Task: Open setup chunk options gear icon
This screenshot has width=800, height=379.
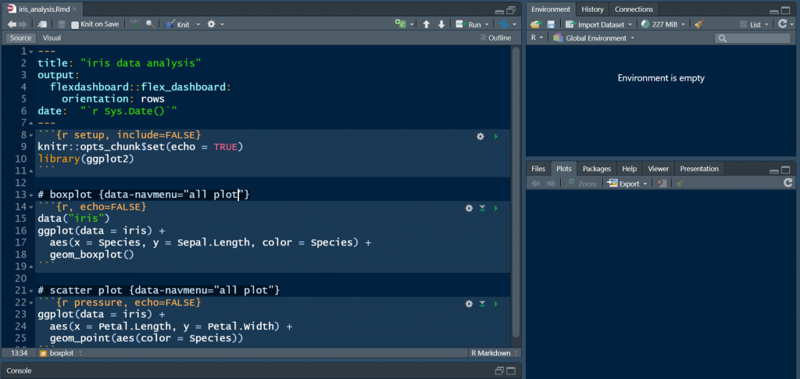Action: (480, 136)
